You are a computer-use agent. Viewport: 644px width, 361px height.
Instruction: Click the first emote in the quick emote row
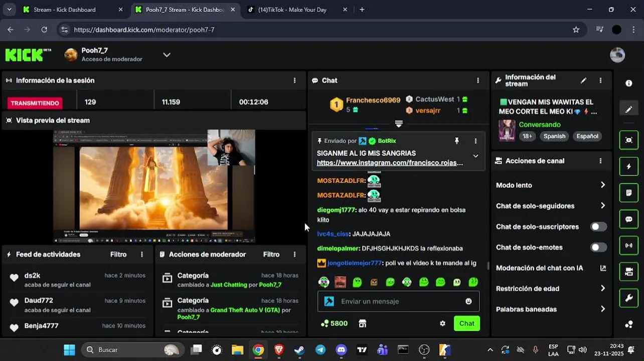(x=324, y=282)
